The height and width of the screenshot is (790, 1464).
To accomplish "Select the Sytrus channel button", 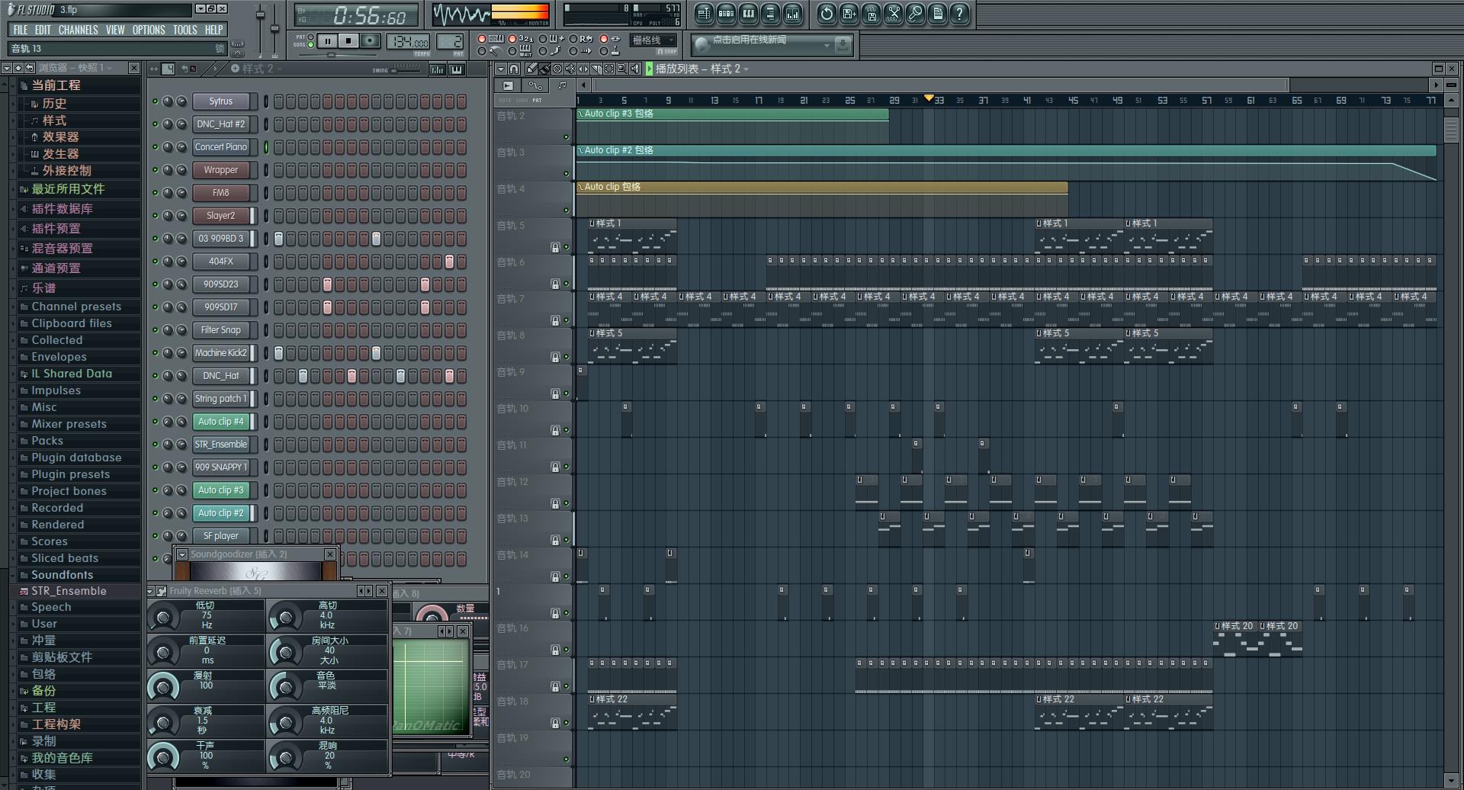I will (x=221, y=101).
